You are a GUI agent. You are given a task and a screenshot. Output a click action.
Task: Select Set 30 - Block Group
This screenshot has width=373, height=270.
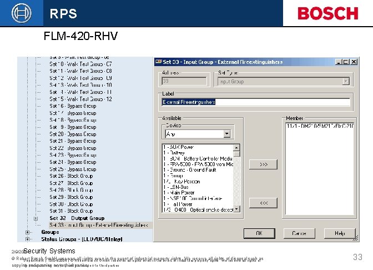71,204
